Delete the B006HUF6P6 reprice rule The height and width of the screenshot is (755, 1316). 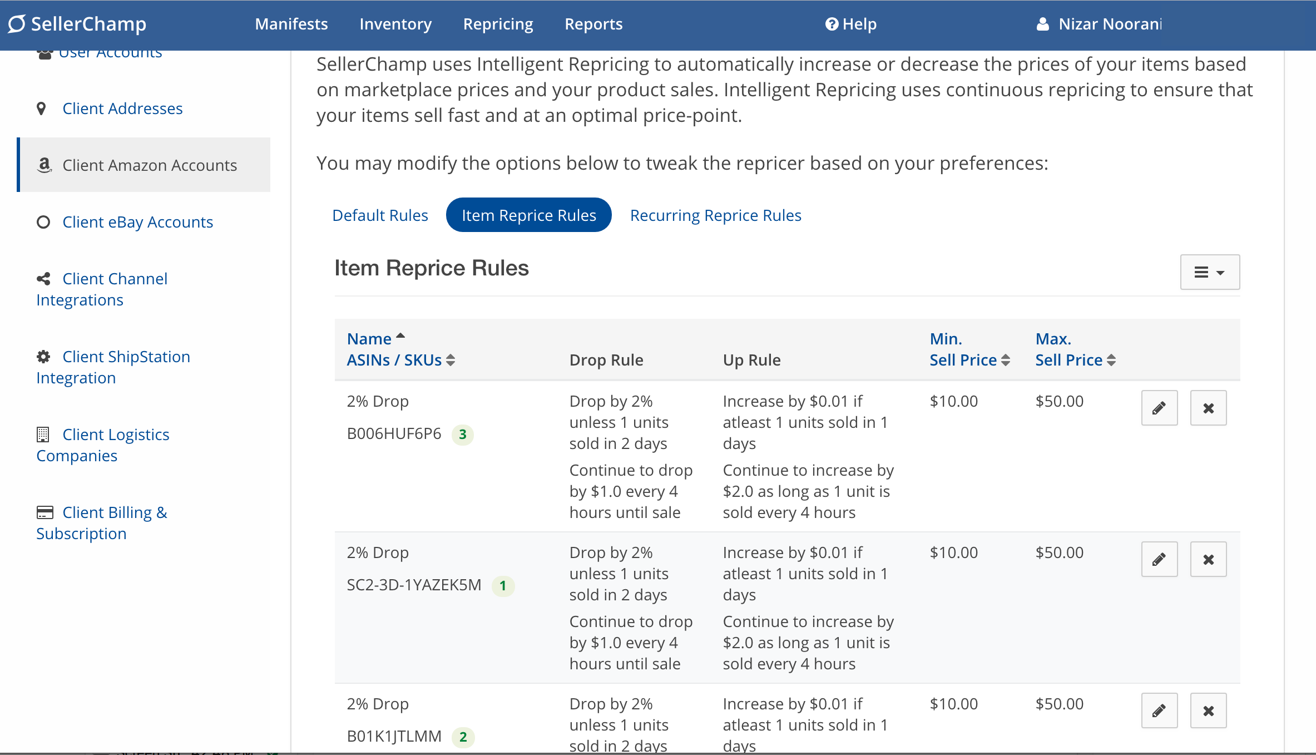click(x=1208, y=408)
